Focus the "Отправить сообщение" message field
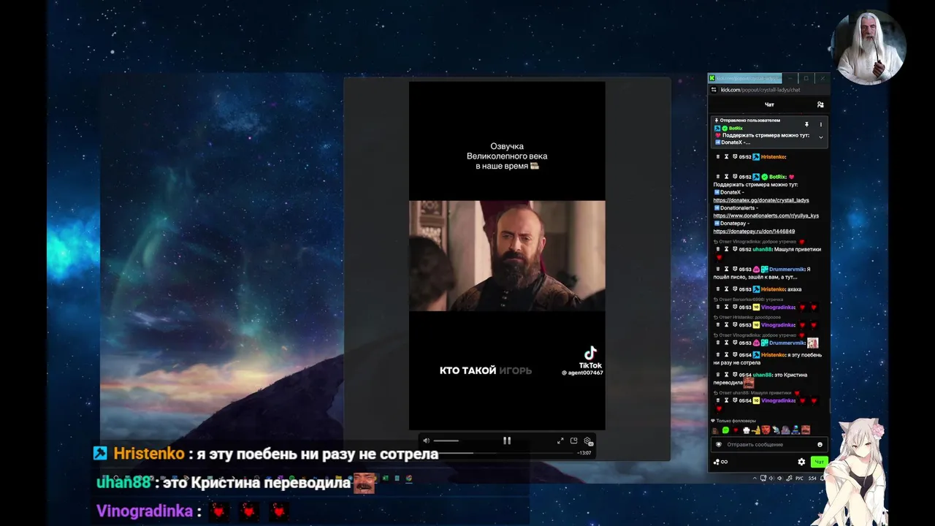The width and height of the screenshot is (935, 526). (768, 444)
